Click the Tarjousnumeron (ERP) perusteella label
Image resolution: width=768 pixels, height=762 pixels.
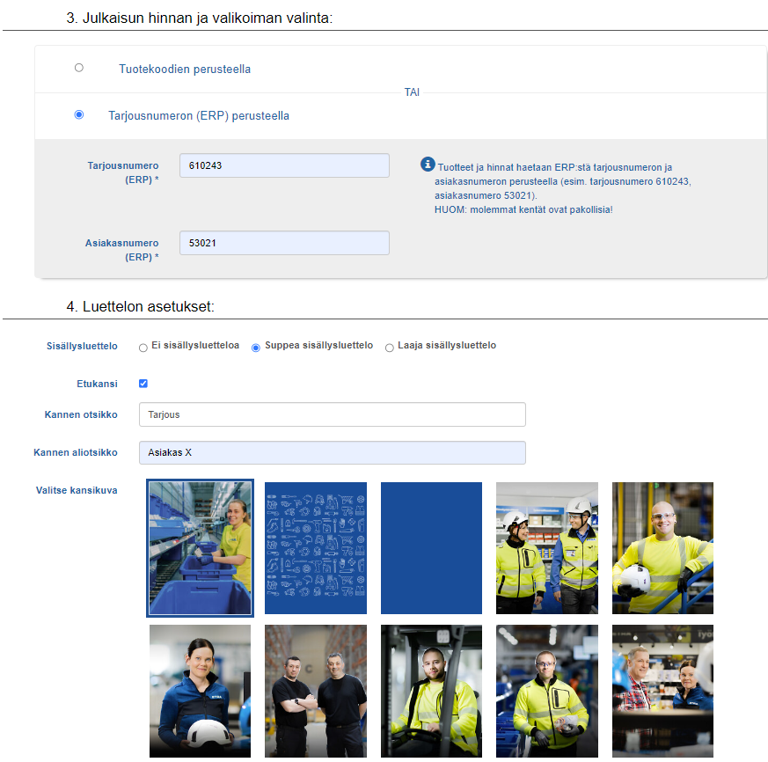pyautogui.click(x=198, y=115)
